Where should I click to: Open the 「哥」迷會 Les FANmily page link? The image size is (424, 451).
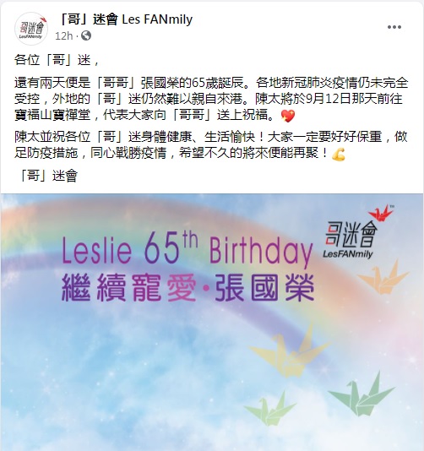[127, 19]
